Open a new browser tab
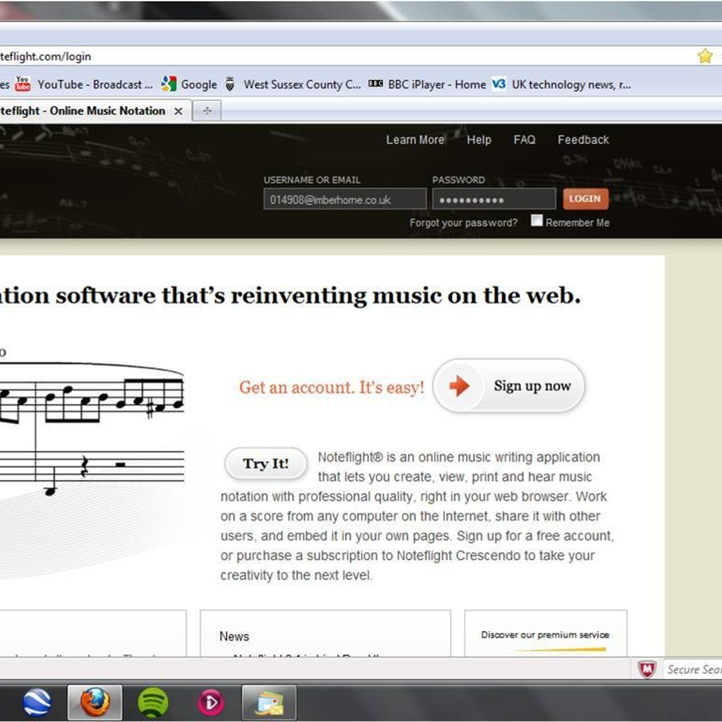The height and width of the screenshot is (722, 722). click(207, 111)
